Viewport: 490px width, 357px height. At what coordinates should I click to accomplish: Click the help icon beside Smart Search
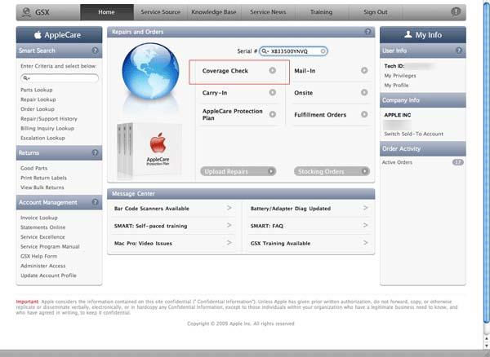click(x=96, y=50)
